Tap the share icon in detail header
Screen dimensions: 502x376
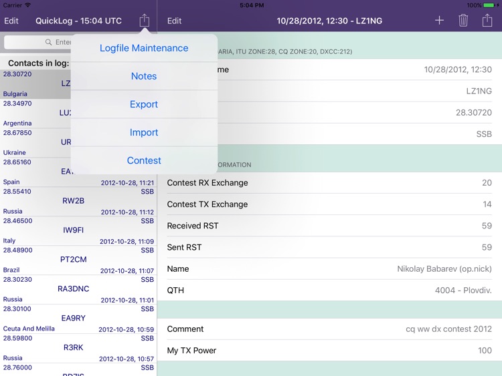tap(487, 21)
